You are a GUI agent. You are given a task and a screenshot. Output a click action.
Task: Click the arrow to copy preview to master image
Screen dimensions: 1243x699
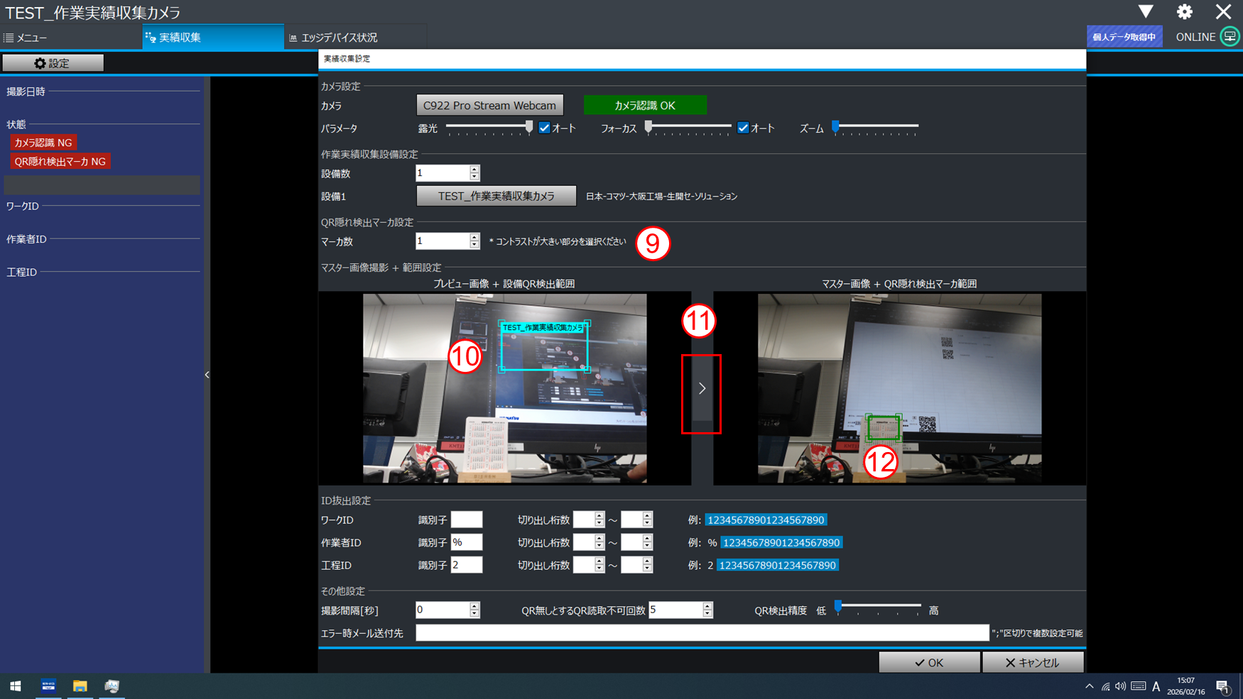point(702,389)
